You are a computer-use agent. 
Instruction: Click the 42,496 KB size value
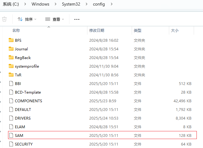pos(183,101)
